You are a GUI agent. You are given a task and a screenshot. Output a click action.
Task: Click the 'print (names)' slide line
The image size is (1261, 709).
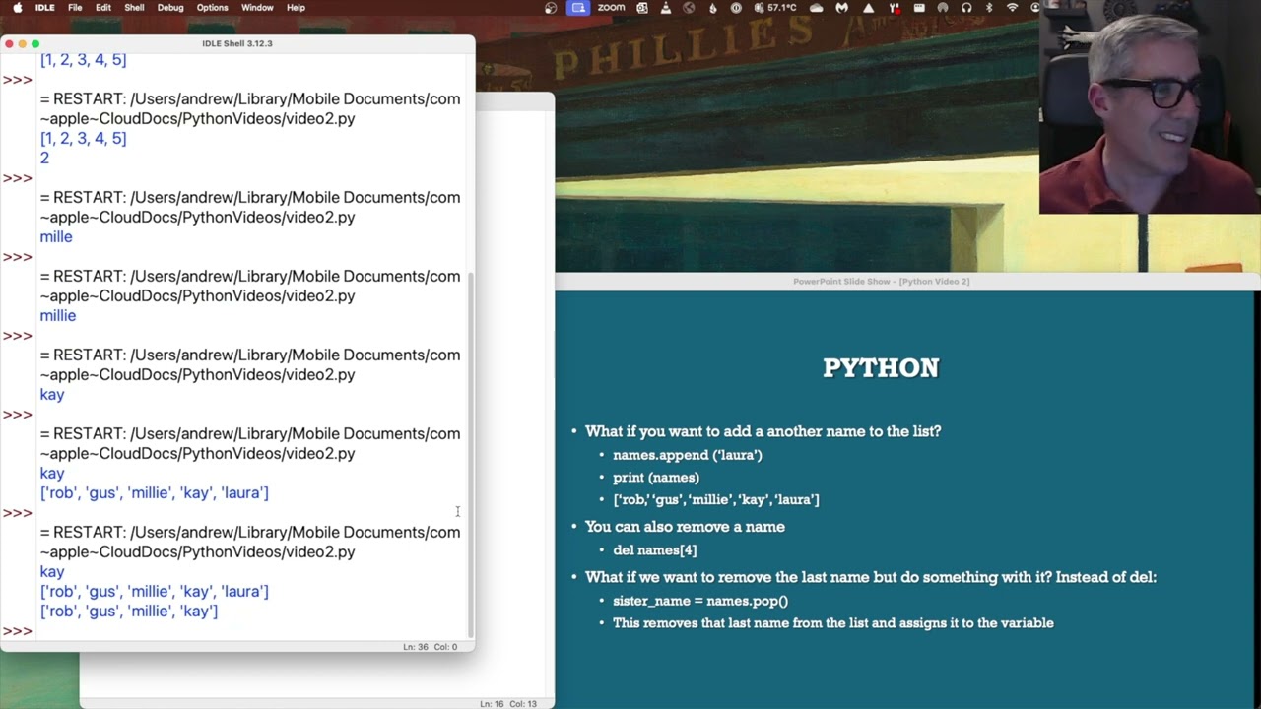coord(656,478)
